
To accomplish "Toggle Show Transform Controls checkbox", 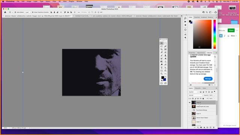I will [x=33, y=12].
